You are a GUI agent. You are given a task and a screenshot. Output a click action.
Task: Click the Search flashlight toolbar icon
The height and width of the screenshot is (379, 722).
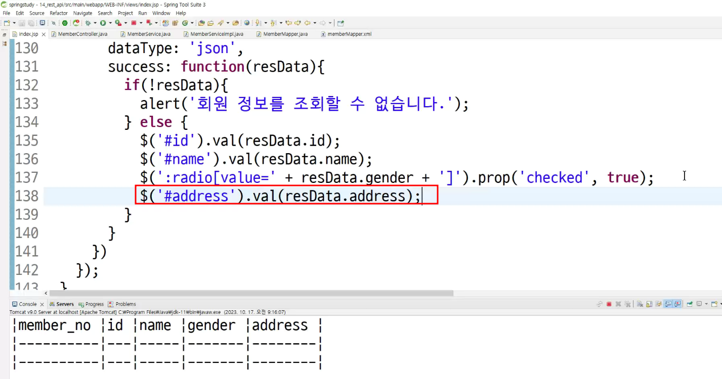pos(221,23)
